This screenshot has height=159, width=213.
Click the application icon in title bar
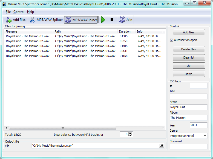tap(4, 4)
